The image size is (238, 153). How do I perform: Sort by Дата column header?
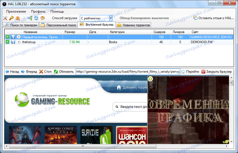98,32
